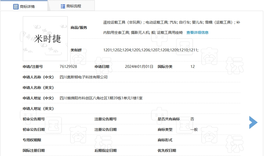This screenshot has width=264, height=156.
Task: Click the applicant name 四川奥斯顿电子科技有限公司
Action: point(83,77)
